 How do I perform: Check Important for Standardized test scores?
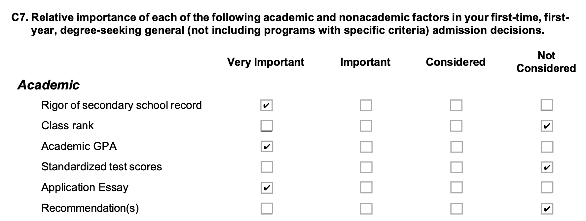366,167
